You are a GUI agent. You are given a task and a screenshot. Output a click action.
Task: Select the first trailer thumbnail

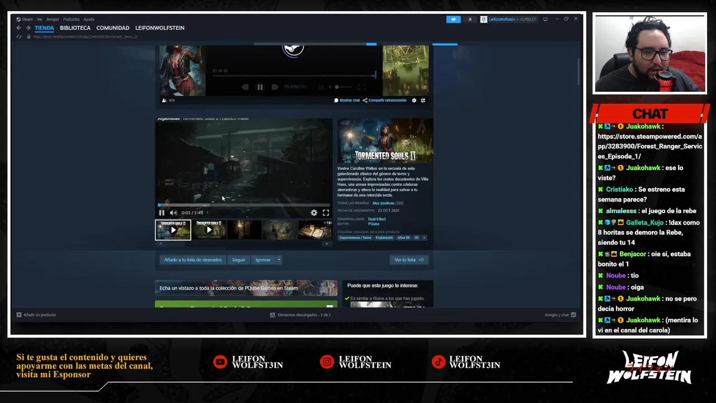pos(173,230)
